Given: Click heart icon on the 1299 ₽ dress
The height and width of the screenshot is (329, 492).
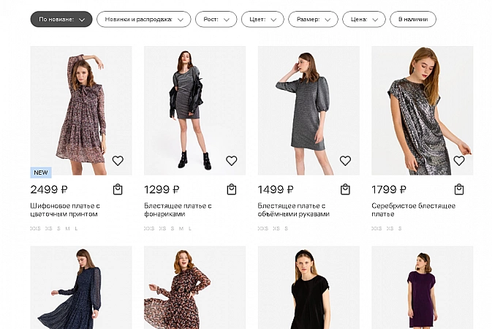Looking at the screenshot, I should pyautogui.click(x=232, y=161).
